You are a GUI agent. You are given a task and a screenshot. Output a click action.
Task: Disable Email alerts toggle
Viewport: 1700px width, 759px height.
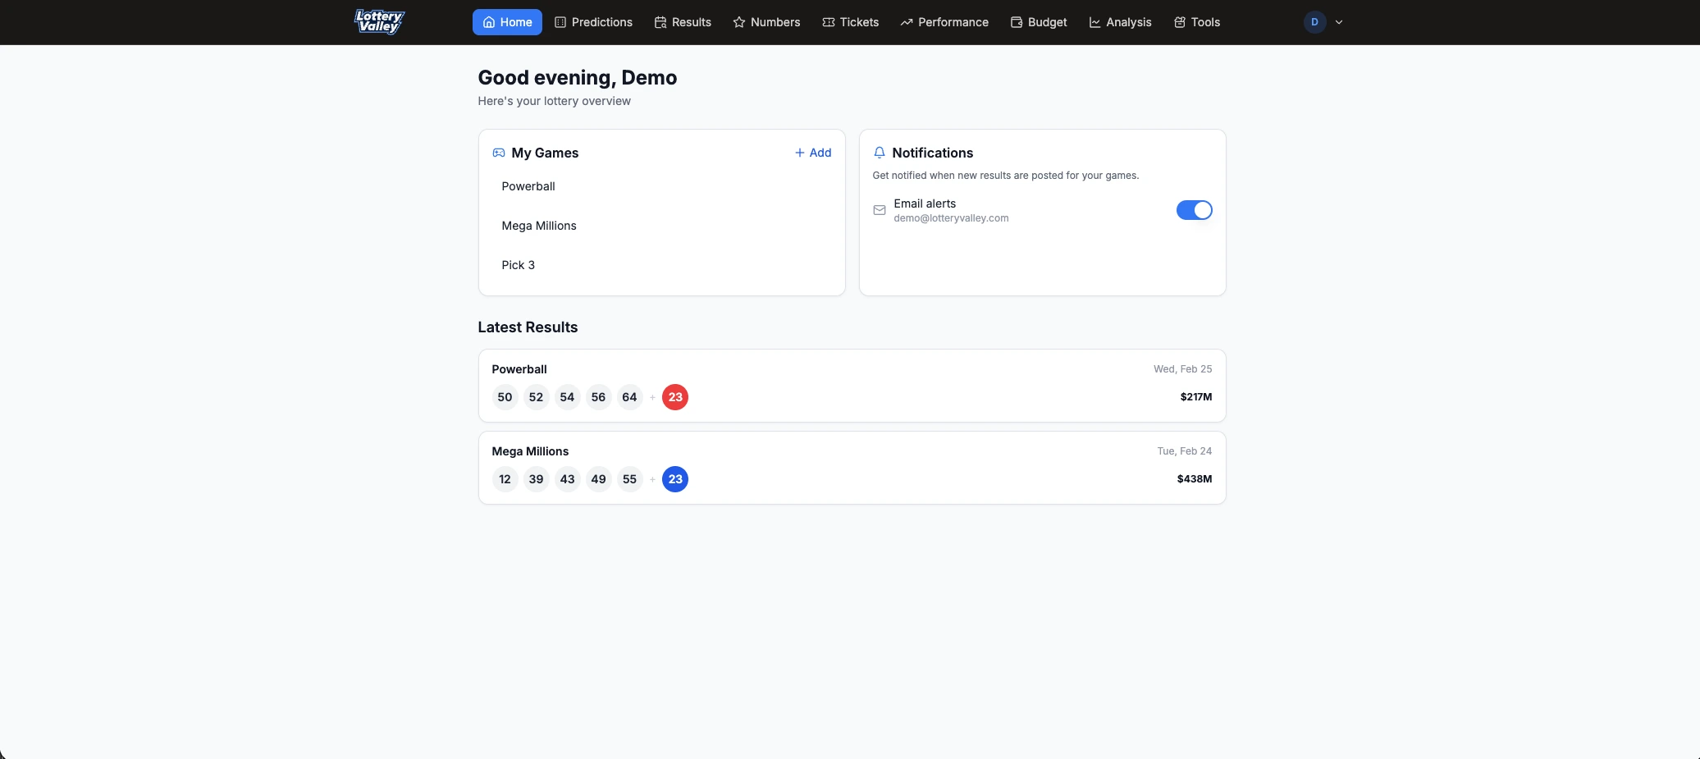tap(1194, 210)
